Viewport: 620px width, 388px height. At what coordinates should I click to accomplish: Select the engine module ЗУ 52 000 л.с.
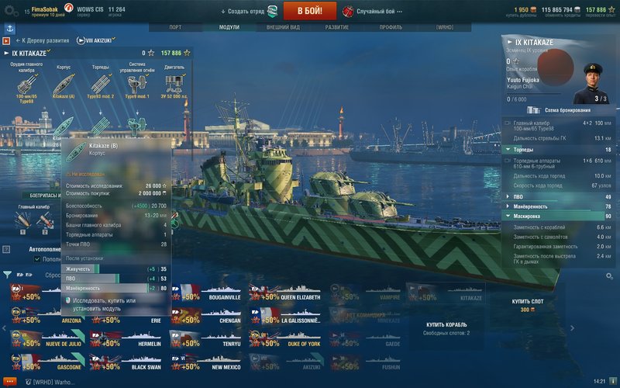174,85
